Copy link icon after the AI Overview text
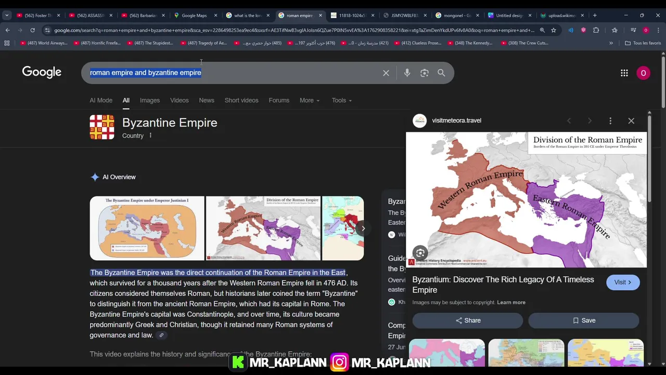This screenshot has width=666, height=375. tap(161, 335)
